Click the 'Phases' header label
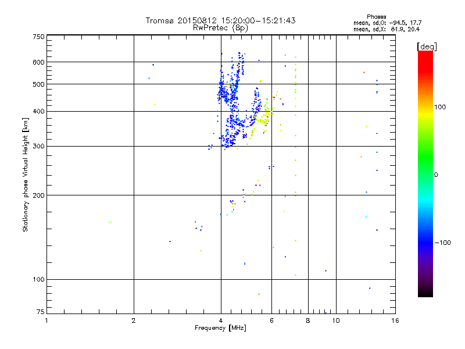The image size is (465, 349). click(x=376, y=17)
